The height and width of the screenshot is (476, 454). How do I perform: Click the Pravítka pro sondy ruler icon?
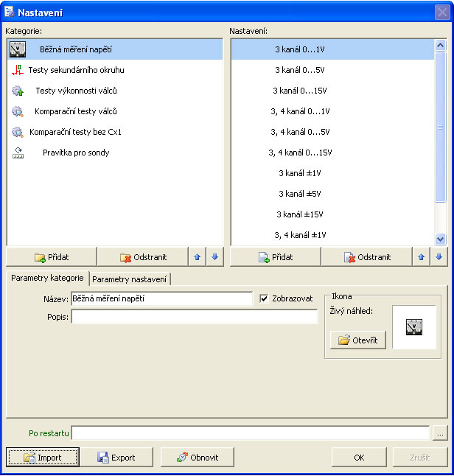[x=18, y=153]
